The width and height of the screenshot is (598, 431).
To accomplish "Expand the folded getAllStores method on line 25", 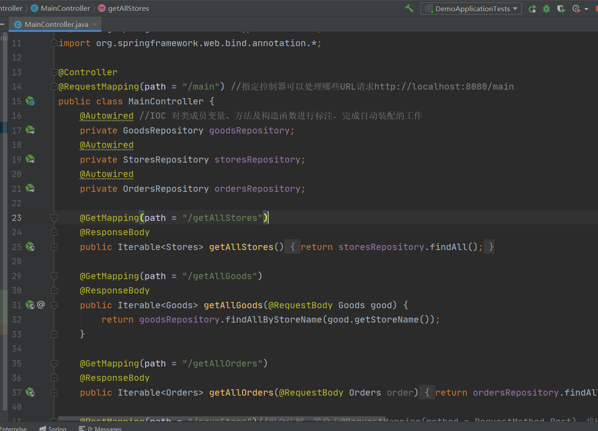I will click(x=54, y=247).
